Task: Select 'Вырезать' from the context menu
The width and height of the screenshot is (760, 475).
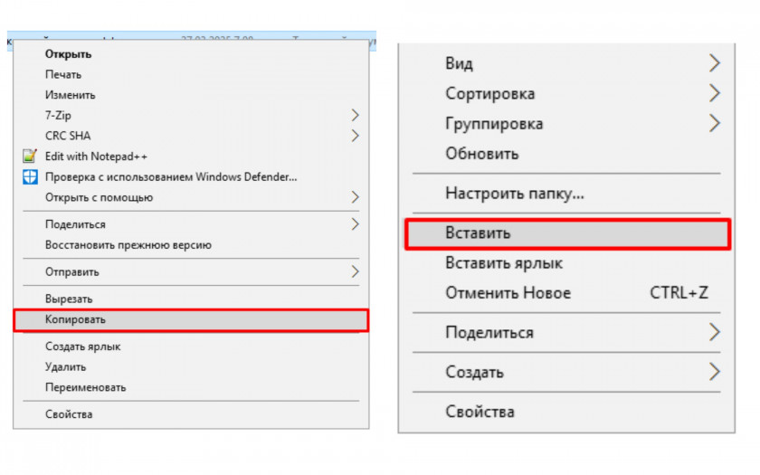Action: pyautogui.click(x=69, y=299)
